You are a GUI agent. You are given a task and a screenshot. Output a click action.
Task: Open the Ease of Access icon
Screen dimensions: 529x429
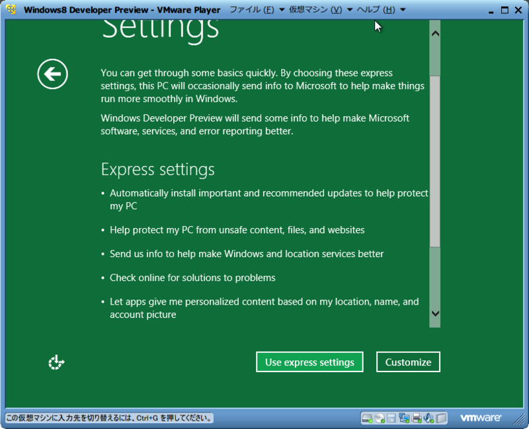(x=56, y=362)
